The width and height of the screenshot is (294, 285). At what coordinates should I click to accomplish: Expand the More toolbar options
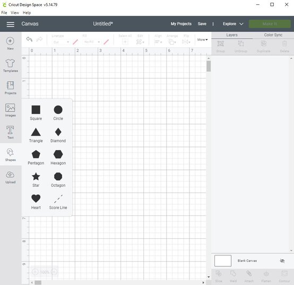203,40
